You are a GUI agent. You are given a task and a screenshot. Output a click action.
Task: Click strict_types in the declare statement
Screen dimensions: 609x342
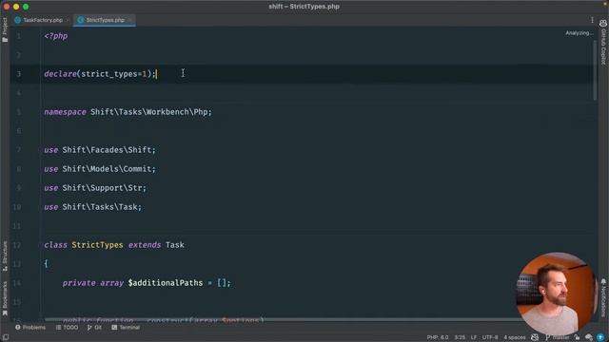point(109,74)
